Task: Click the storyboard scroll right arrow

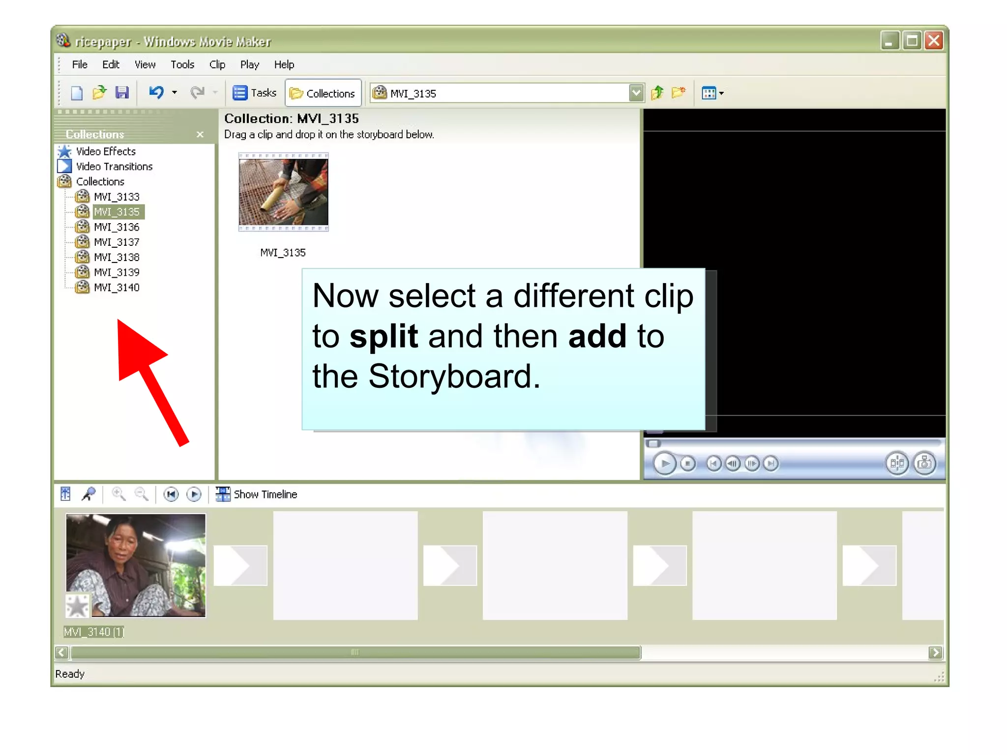Action: [935, 652]
